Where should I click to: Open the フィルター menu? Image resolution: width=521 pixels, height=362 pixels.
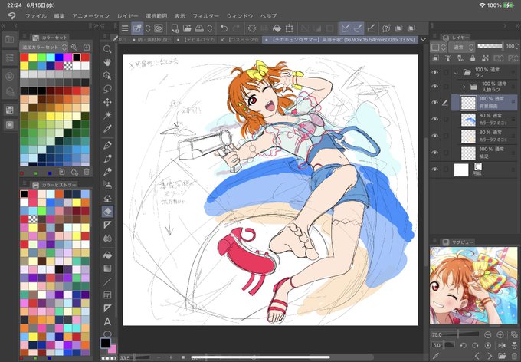205,16
